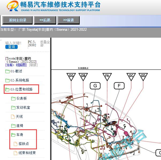Screen dimensions: 161x160
Task: Open the 仪表板 folder icon
Action: (x=13, y=99)
